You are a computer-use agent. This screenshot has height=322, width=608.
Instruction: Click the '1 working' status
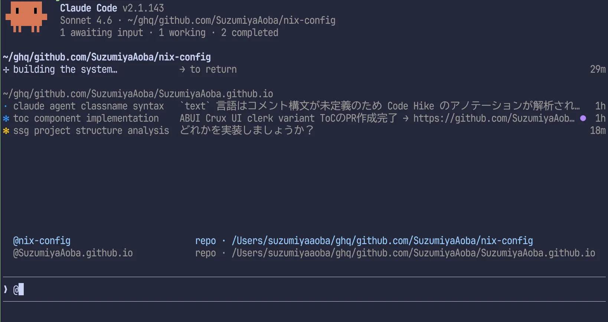pyautogui.click(x=182, y=33)
